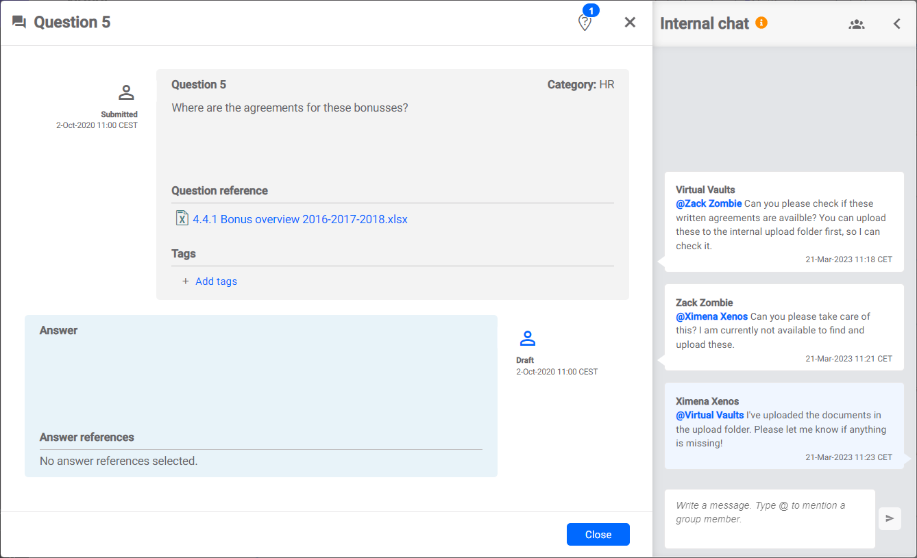Click Add tags link
Viewport: 917px width, 558px height.
tap(216, 281)
